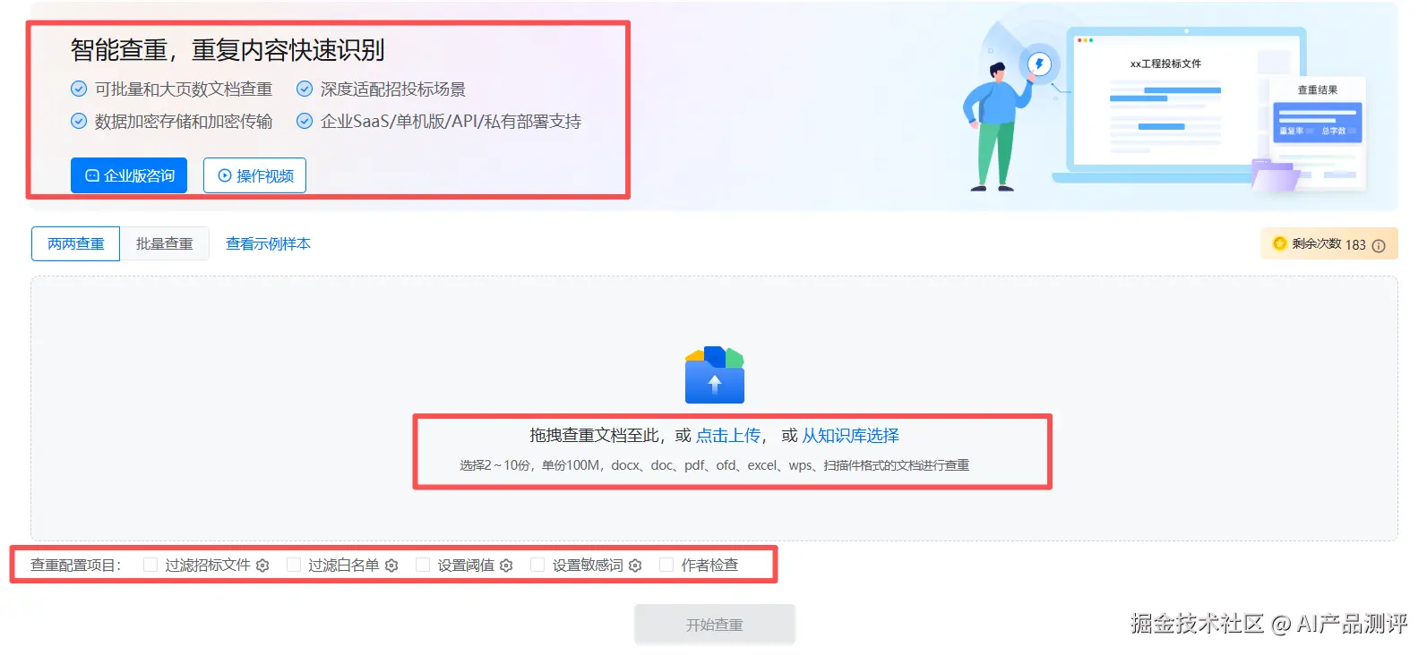Choose 从知识库选择 link
The height and width of the screenshot is (655, 1427).
pos(850,436)
